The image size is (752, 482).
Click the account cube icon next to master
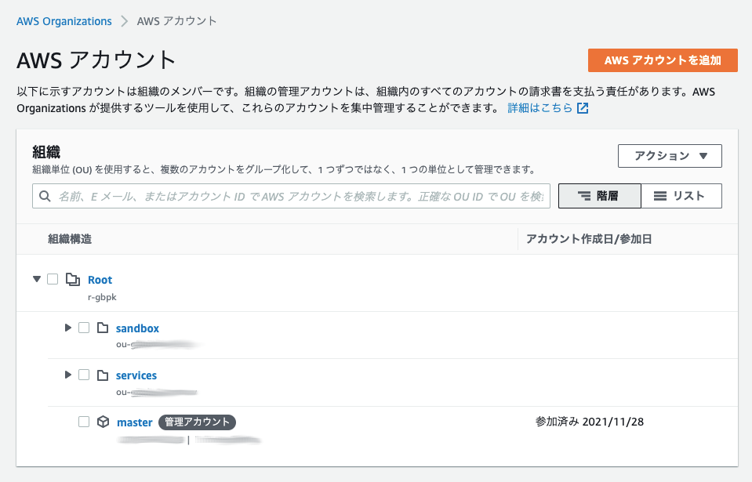click(x=104, y=422)
